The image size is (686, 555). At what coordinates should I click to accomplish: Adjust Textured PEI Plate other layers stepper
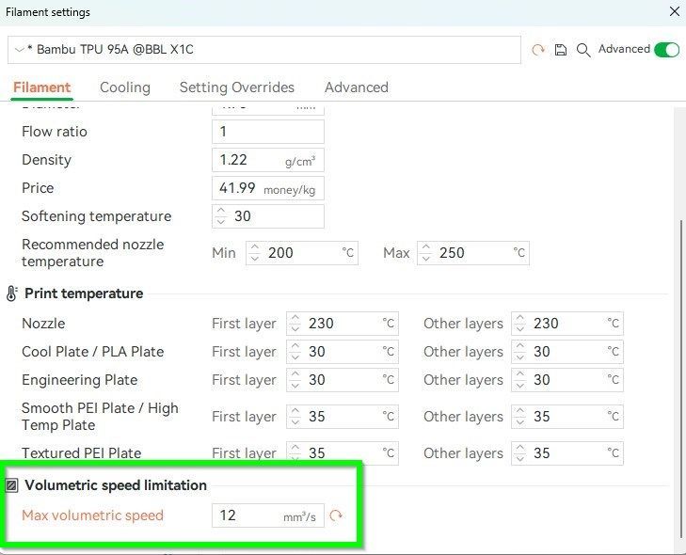click(520, 453)
